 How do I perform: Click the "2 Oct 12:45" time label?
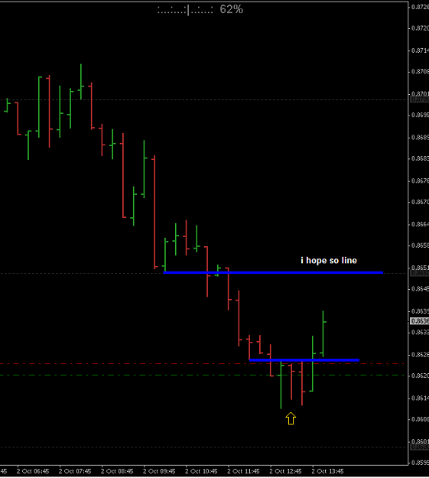pyautogui.click(x=285, y=471)
